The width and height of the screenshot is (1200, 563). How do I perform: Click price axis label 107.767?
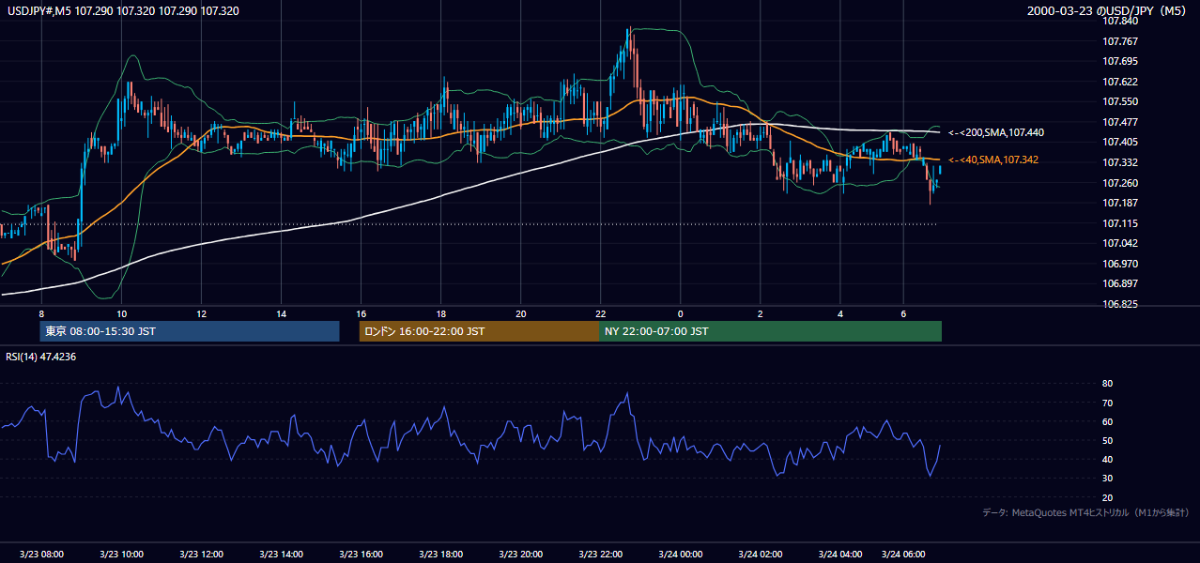(x=1120, y=41)
